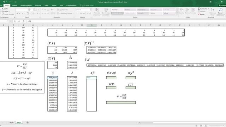Activate the Copiar formato paintbrush
Viewport: 226px width, 127px height.
click(x=2, y=14)
